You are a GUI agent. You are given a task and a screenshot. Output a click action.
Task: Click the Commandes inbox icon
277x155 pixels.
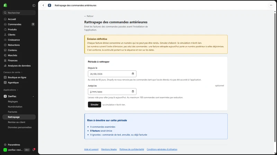[5, 24]
